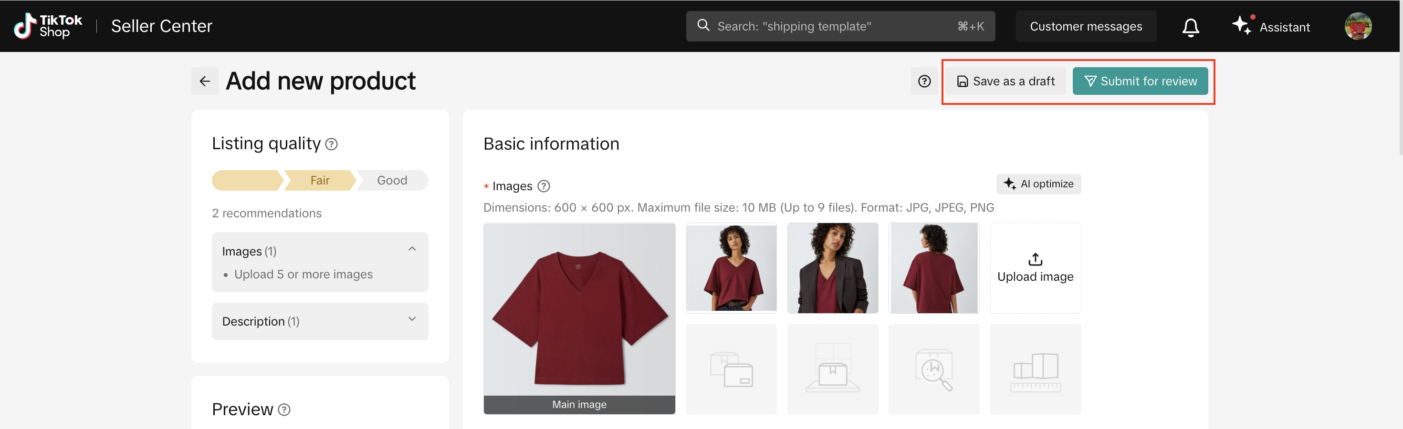Click Submit for review button

click(x=1140, y=81)
